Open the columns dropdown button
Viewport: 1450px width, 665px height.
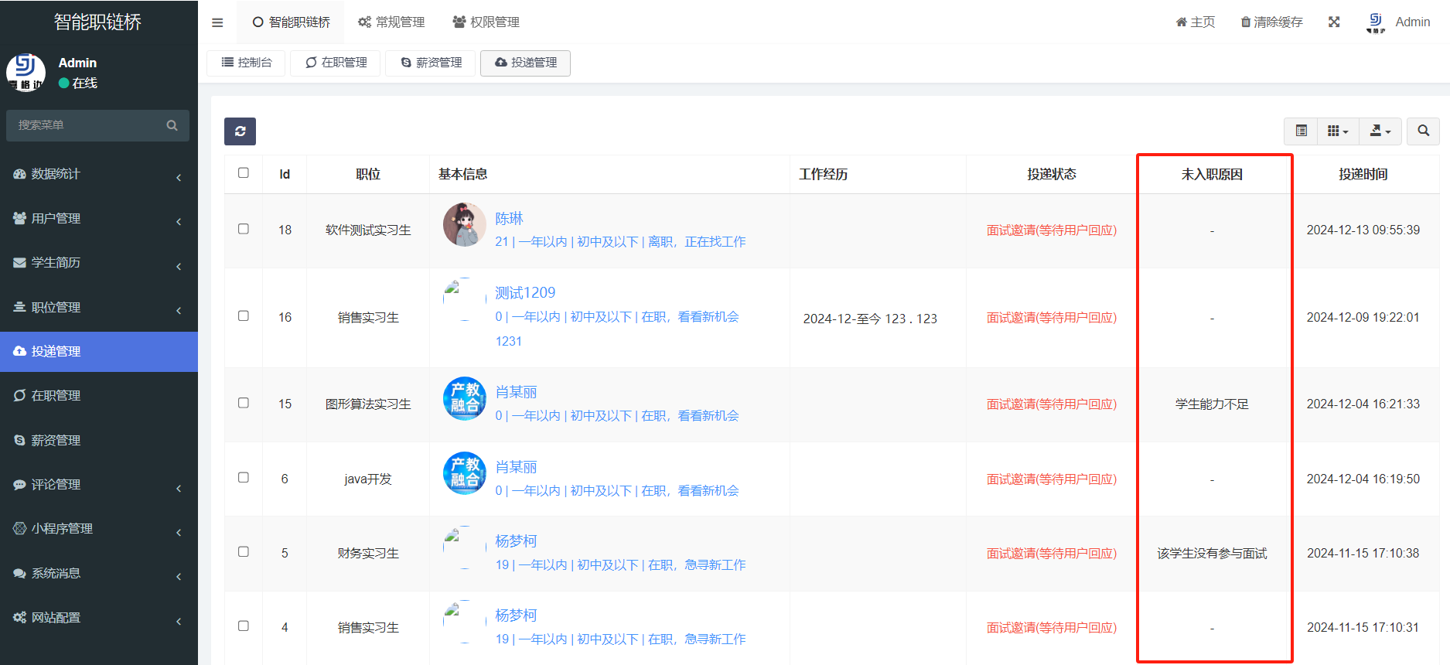pyautogui.click(x=1337, y=131)
